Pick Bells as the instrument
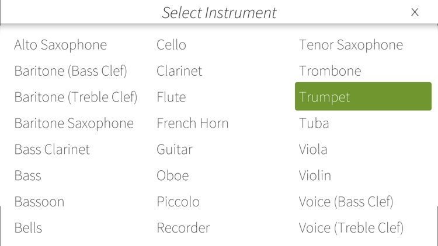Image resolution: width=438 pixels, height=246 pixels. [28, 228]
